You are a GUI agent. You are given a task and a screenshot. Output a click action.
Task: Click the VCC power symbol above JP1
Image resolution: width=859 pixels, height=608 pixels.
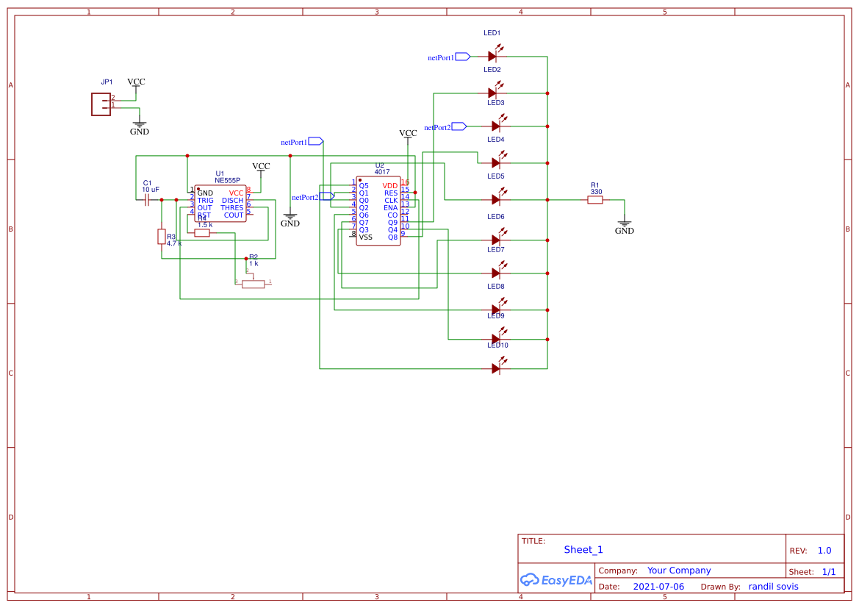[x=136, y=83]
